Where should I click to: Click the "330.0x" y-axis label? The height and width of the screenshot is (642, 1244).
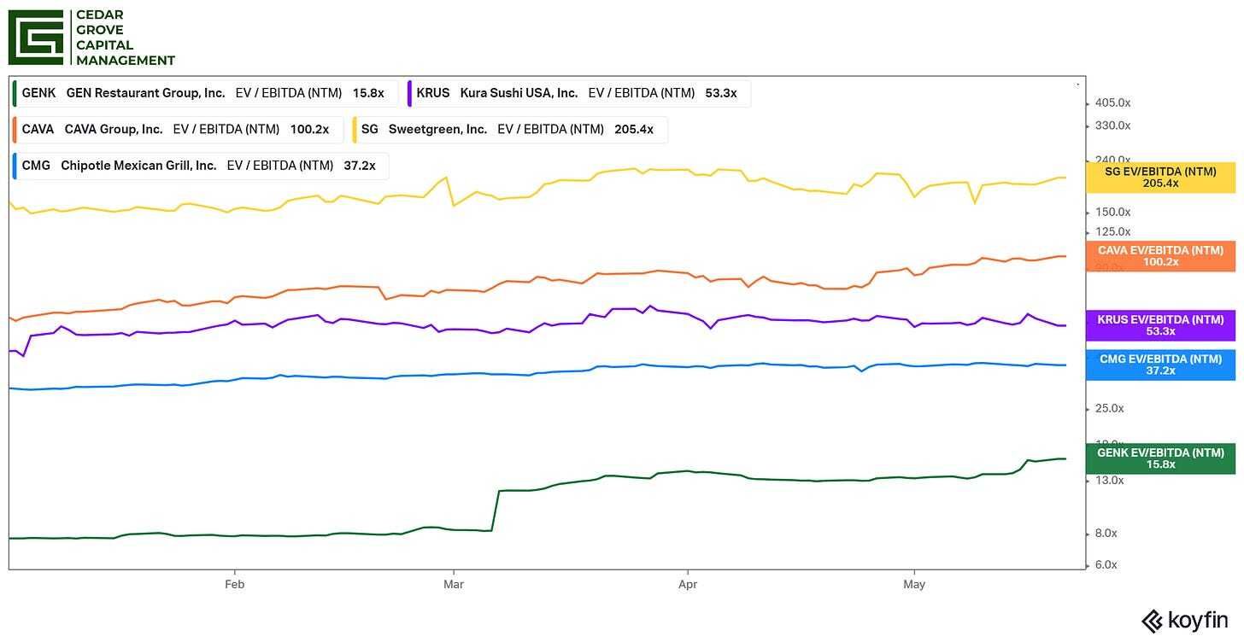1112,125
